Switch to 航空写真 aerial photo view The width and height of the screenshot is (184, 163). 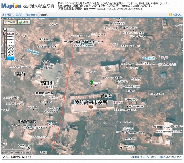[10, 22]
